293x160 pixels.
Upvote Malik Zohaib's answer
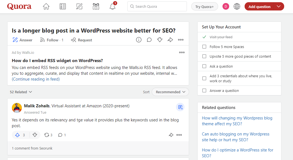20,135
